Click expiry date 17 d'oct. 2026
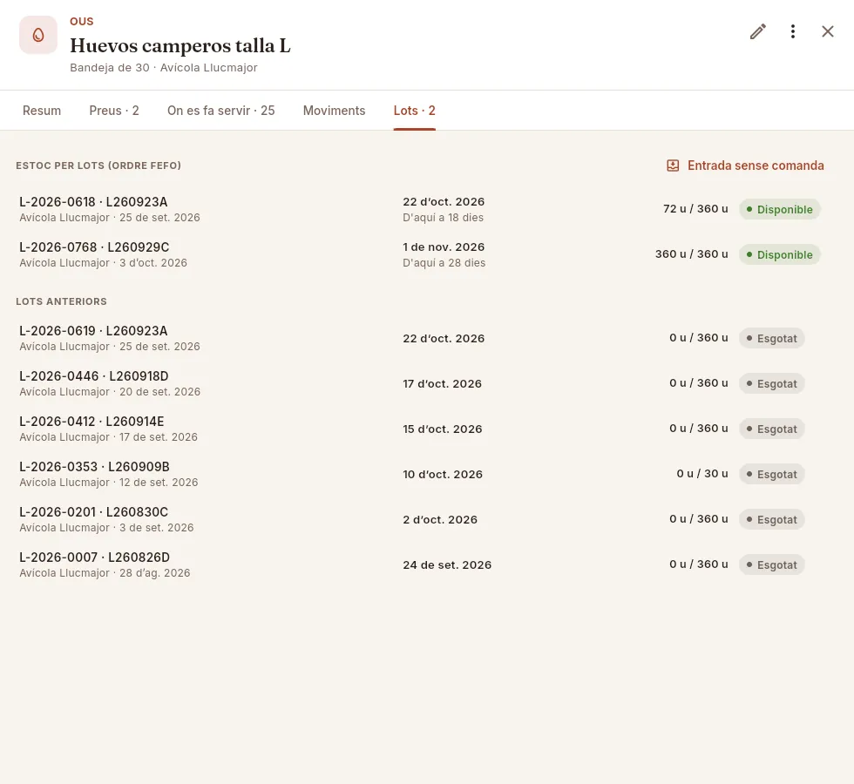 pos(443,384)
